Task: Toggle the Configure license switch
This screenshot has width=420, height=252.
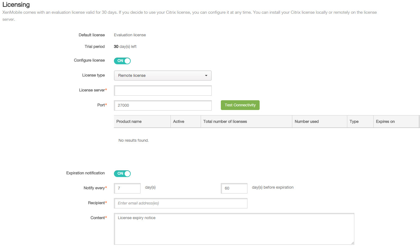Action: point(122,61)
